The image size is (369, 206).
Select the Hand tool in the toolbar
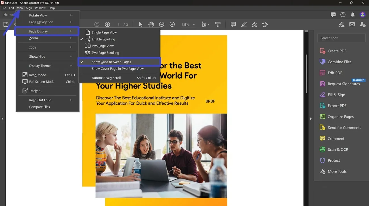[x=151, y=24]
